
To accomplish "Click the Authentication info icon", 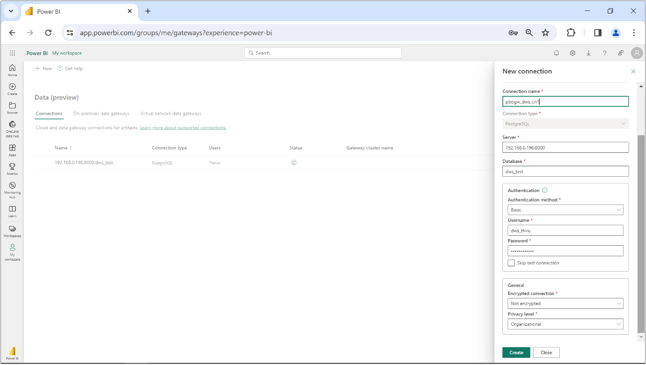I will 544,190.
